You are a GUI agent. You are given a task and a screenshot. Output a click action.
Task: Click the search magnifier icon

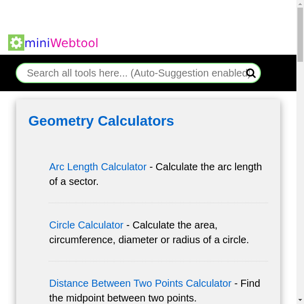[251, 73]
